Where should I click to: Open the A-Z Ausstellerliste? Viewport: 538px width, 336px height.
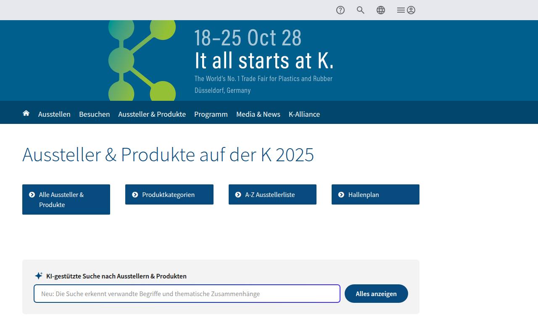click(x=272, y=194)
